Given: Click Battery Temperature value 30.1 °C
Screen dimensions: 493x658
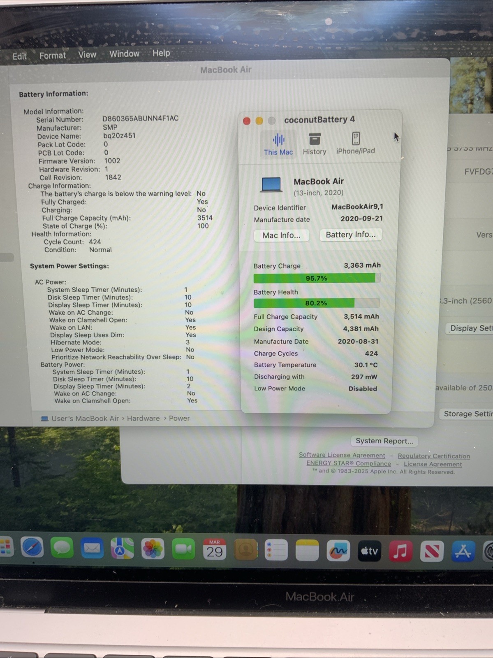Looking at the screenshot, I should (x=366, y=365).
